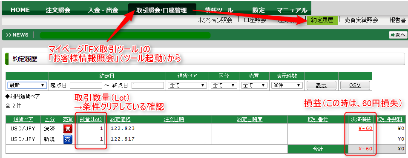
Task: Sort by 売買 column header
Action: point(68,119)
